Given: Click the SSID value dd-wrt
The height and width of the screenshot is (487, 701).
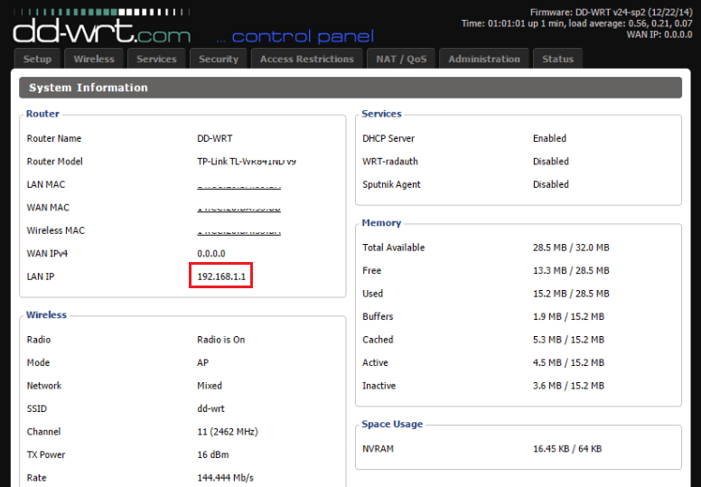Looking at the screenshot, I should pyautogui.click(x=210, y=408).
